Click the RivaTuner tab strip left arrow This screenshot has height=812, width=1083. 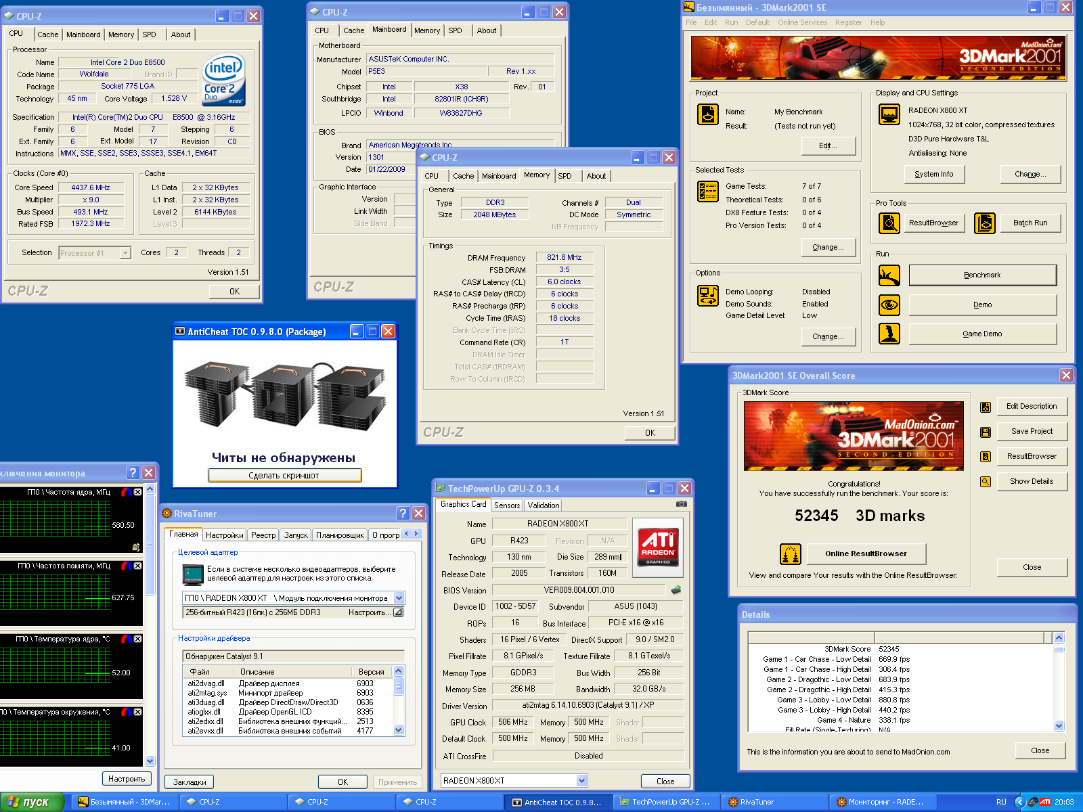pyautogui.click(x=407, y=534)
